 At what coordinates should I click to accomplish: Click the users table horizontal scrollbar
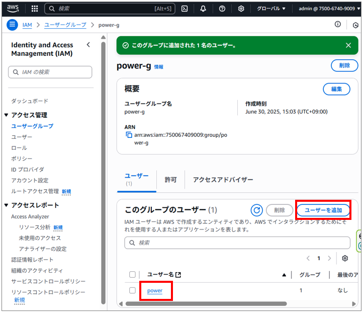coord(206,303)
